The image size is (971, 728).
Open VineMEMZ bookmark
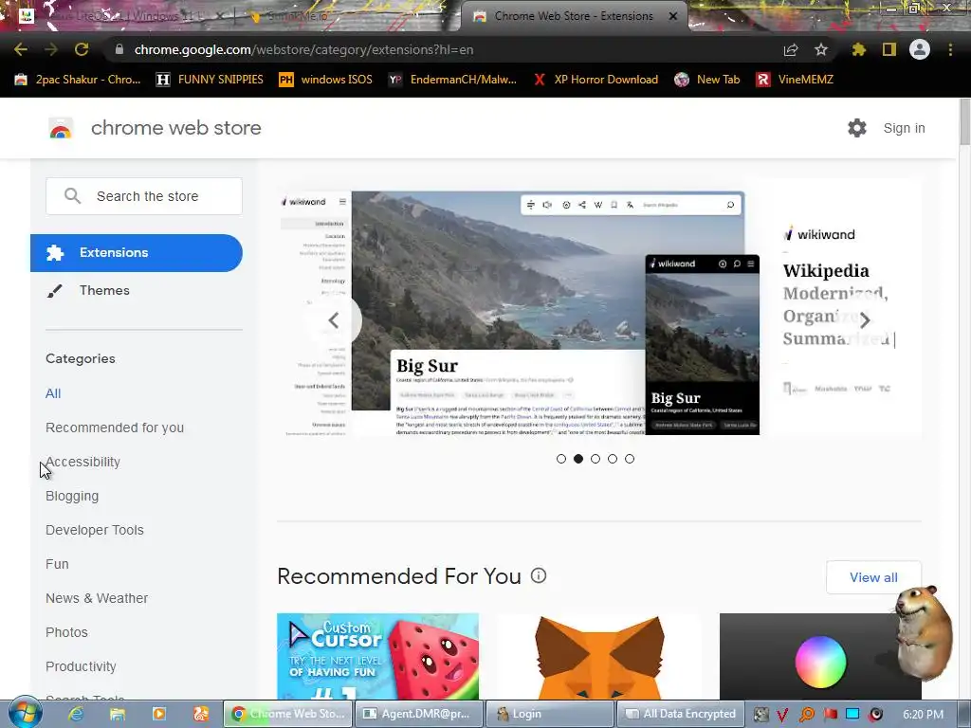click(x=796, y=80)
